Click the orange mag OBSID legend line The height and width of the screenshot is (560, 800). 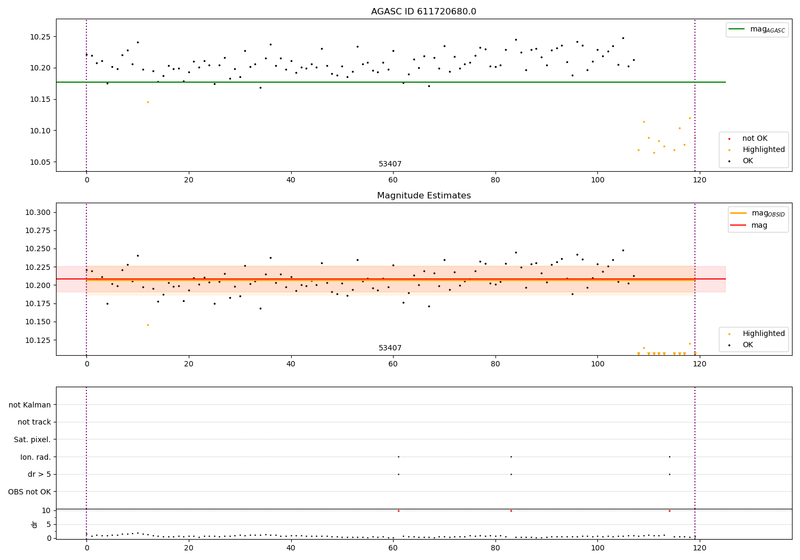[738, 213]
